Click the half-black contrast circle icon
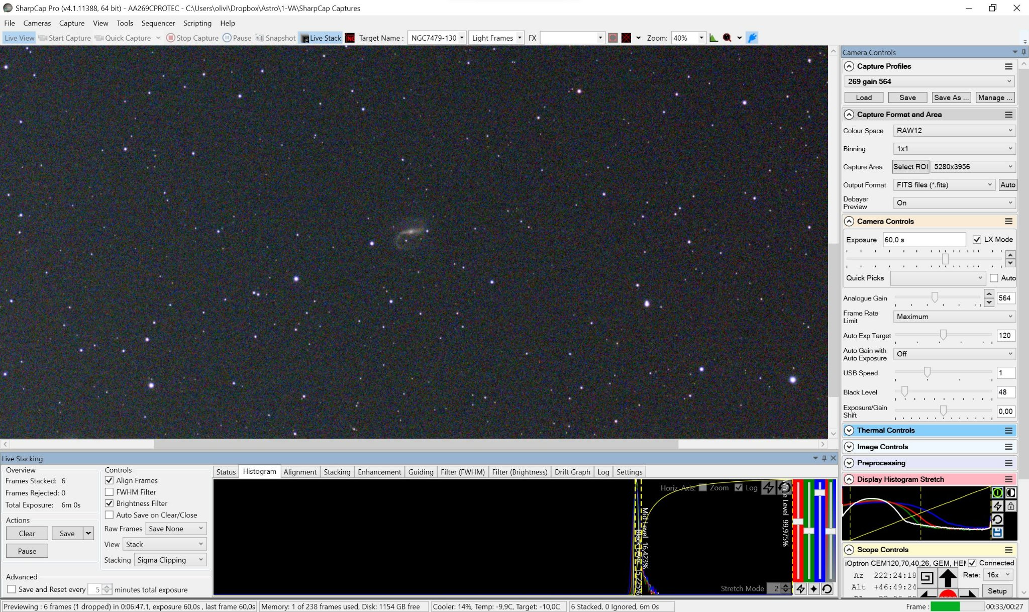The width and height of the screenshot is (1029, 612). 1010,493
